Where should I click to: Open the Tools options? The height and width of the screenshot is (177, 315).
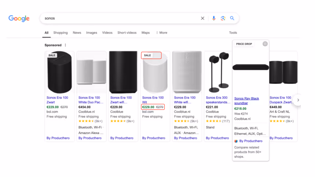[x=233, y=32]
